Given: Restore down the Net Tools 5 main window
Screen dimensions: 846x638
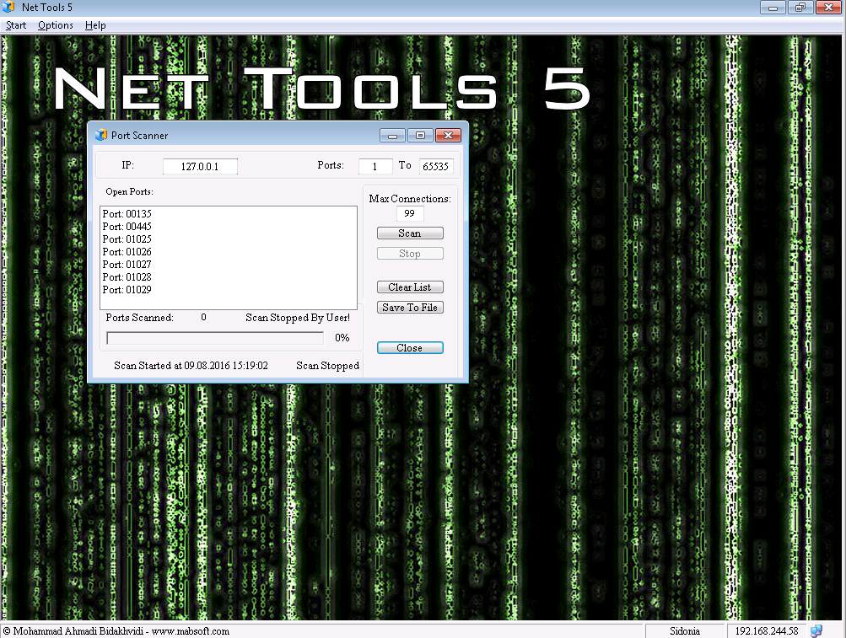Looking at the screenshot, I should [800, 8].
